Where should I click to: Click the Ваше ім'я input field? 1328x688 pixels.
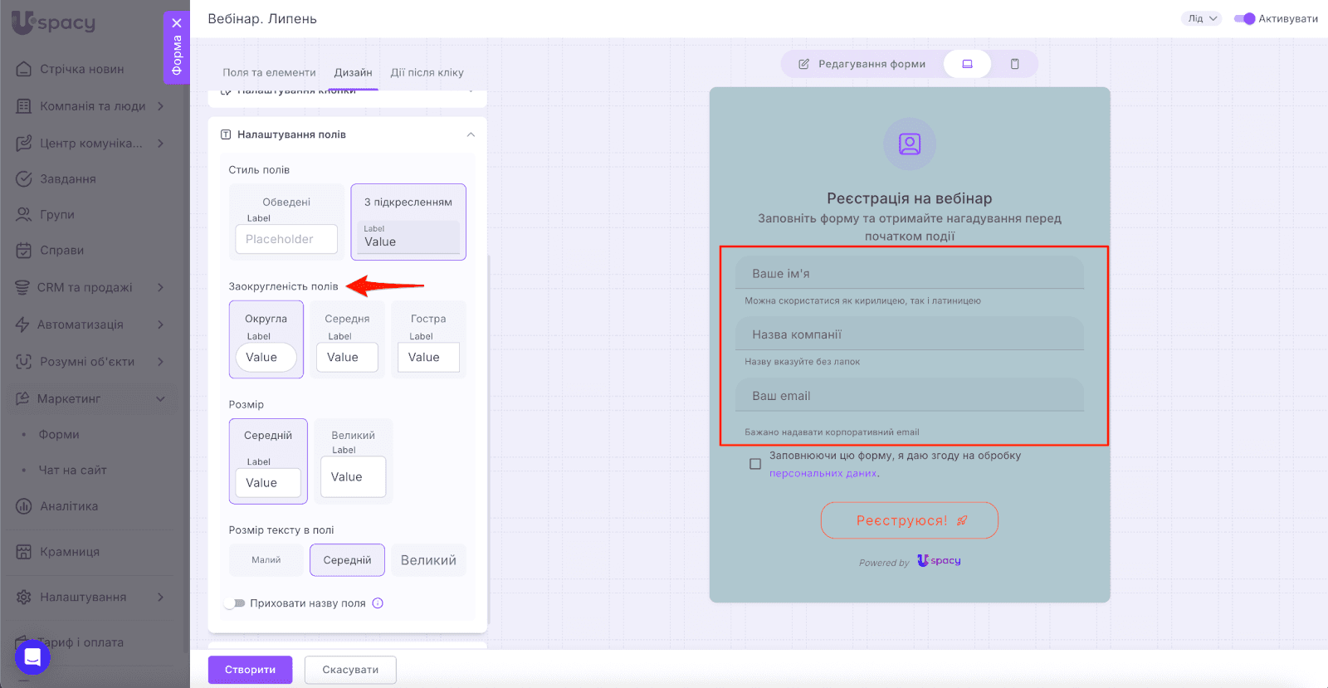coord(910,273)
